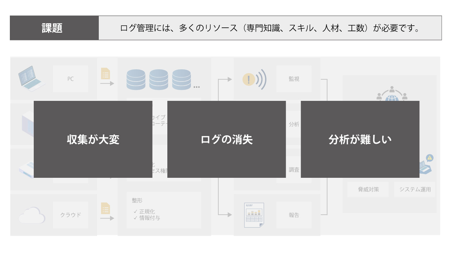Click the ログの消失 dark box
This screenshot has height=253, width=450.
click(x=226, y=140)
